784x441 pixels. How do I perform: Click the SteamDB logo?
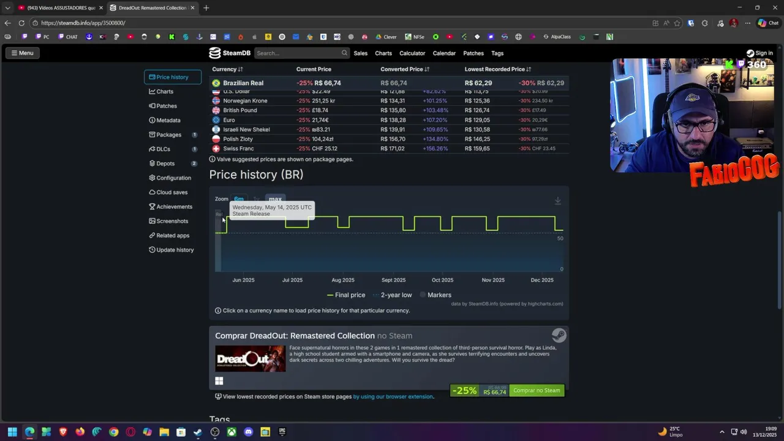[230, 53]
